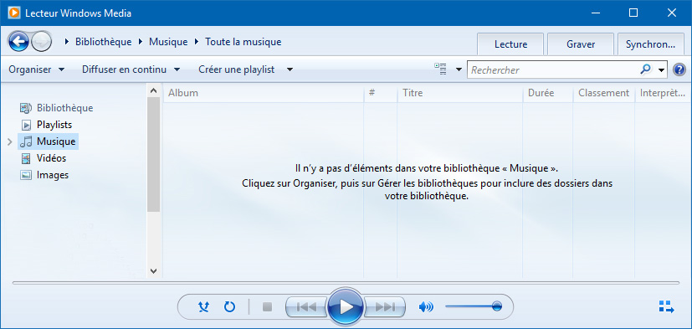Screen dimensions: 692x329
Task: Switch to Now Playing mode icon
Action: click(666, 307)
